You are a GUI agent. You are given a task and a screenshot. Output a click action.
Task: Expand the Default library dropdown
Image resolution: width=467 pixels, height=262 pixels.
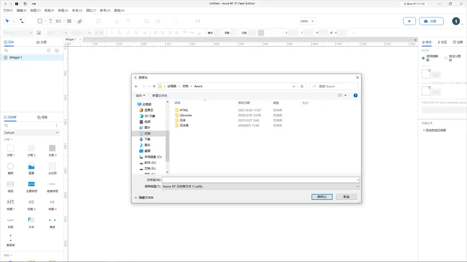tap(31, 133)
